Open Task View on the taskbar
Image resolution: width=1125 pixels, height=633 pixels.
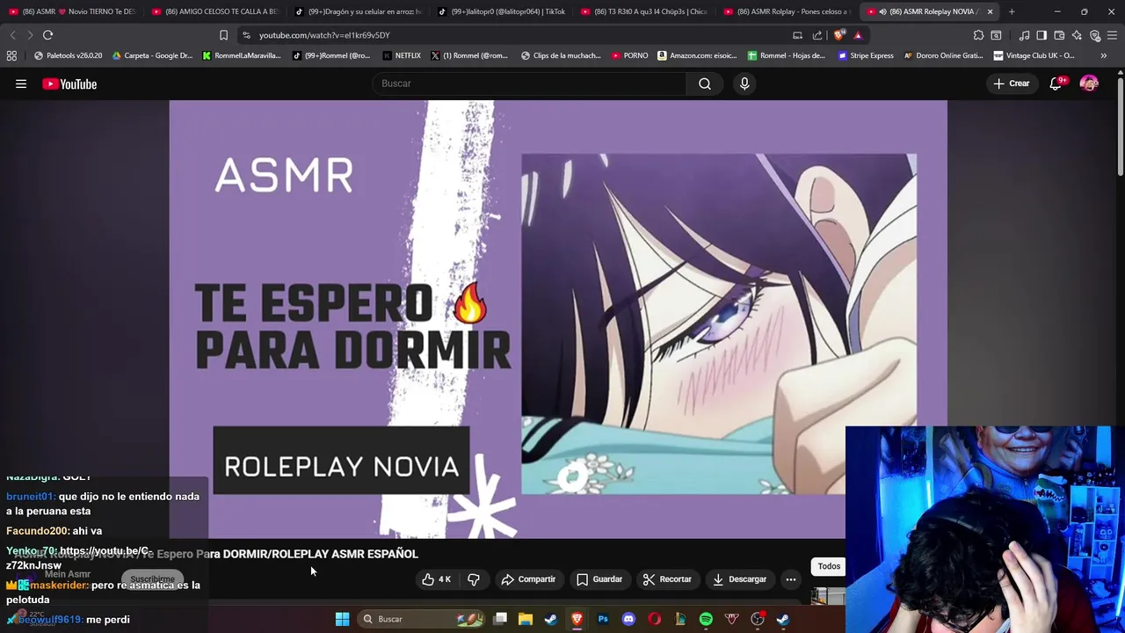point(500,619)
